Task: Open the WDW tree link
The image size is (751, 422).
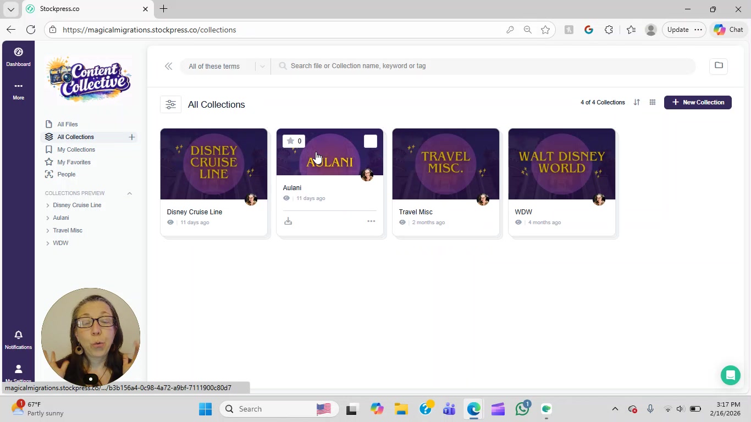Action: (60, 243)
